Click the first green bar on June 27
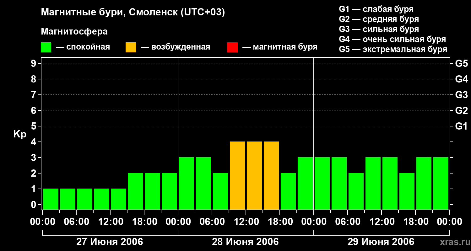Screen dimensions: 471x251 coord(51,199)
